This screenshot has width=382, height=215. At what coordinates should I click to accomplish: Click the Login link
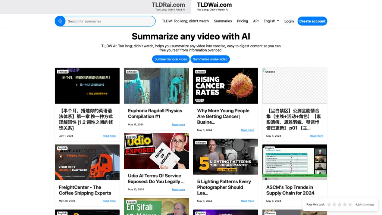(x=289, y=21)
